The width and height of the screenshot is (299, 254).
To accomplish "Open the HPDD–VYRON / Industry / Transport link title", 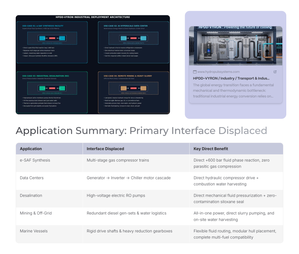I will click(231, 78).
